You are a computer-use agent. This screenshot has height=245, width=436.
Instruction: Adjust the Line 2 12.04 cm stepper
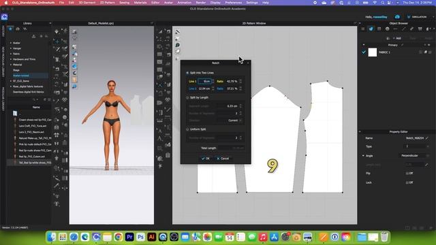click(x=213, y=88)
